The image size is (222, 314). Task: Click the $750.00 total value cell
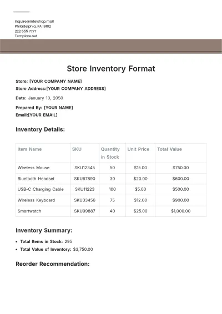point(181,168)
